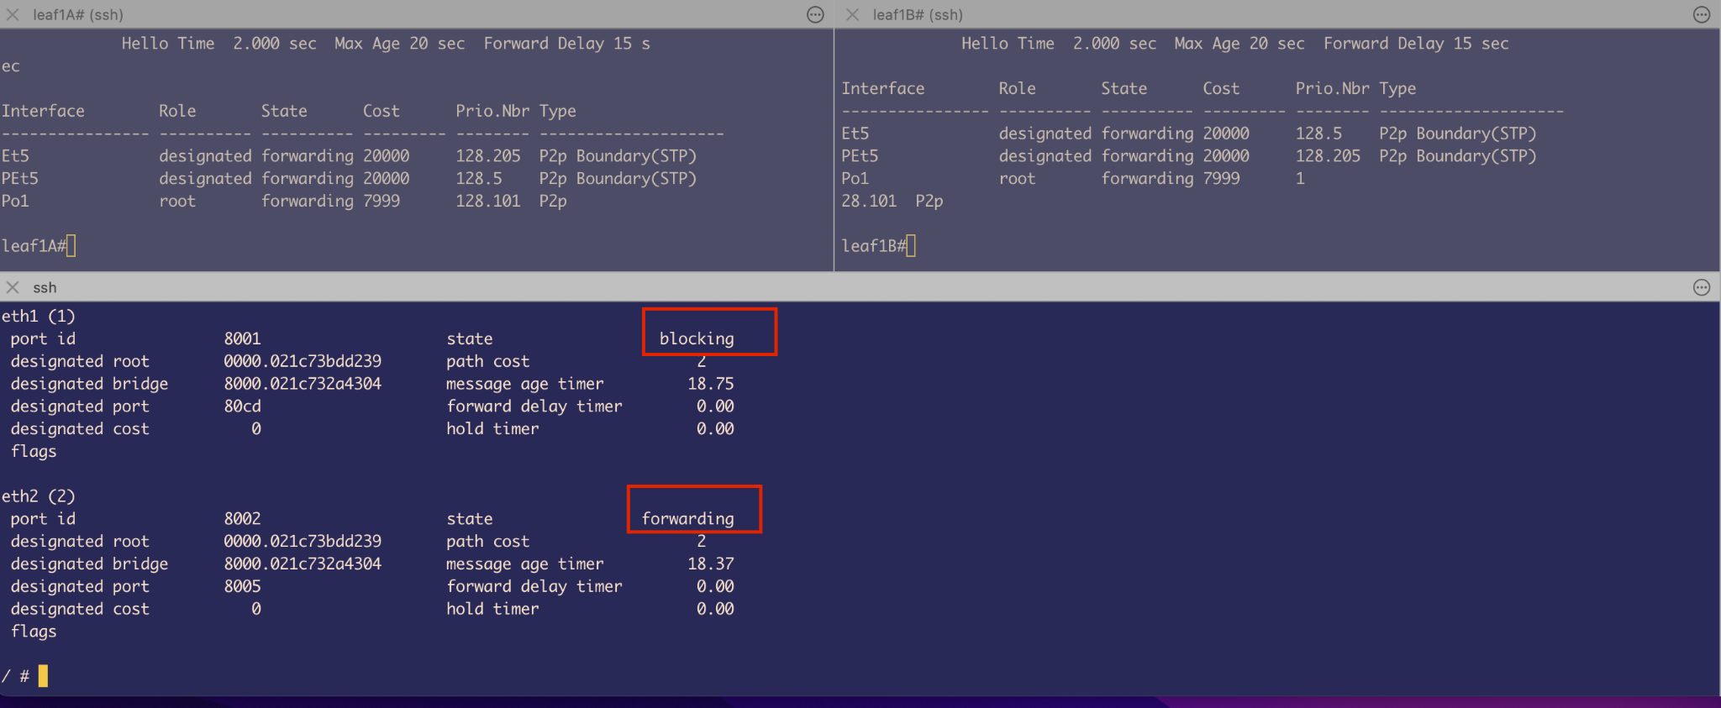This screenshot has height=708, width=1721.
Task: Close the leaf1A# ssh pane
Action: click(x=13, y=14)
